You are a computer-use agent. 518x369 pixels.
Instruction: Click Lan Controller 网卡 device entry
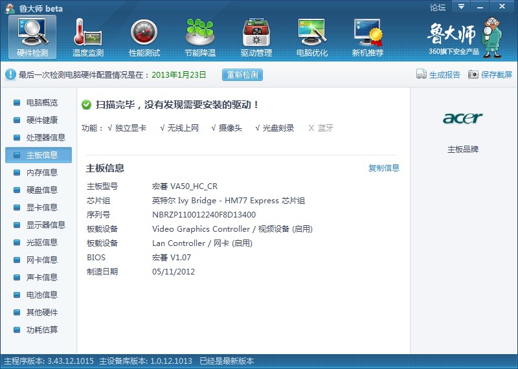point(202,243)
